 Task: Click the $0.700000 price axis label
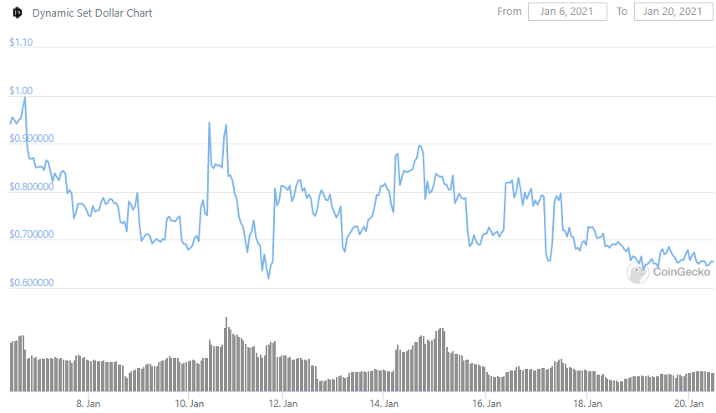click(x=32, y=234)
